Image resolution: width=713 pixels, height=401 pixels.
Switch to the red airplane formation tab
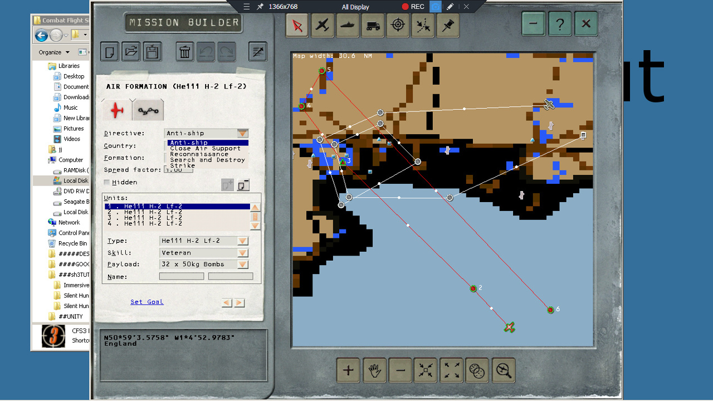click(x=117, y=110)
